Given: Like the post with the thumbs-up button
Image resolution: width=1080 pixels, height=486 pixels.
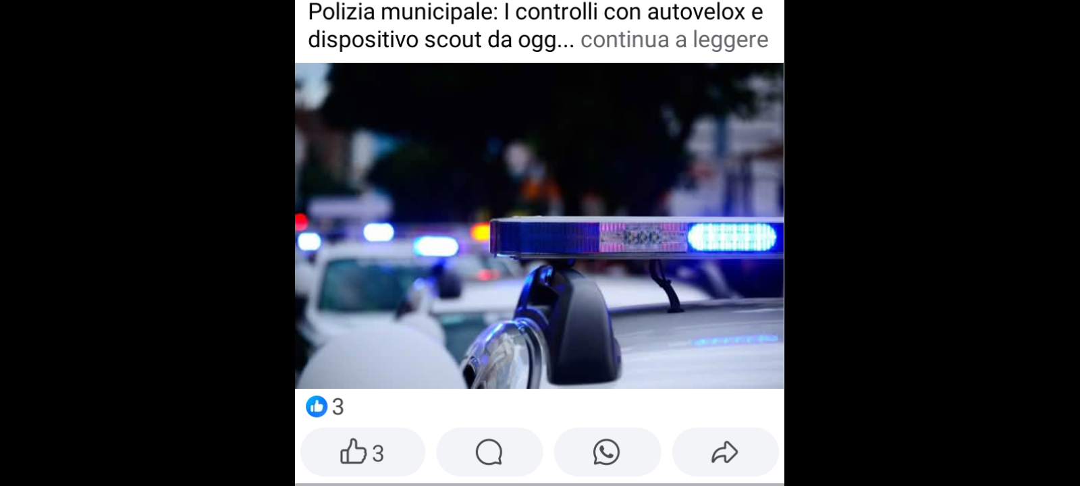Looking at the screenshot, I should (x=362, y=452).
